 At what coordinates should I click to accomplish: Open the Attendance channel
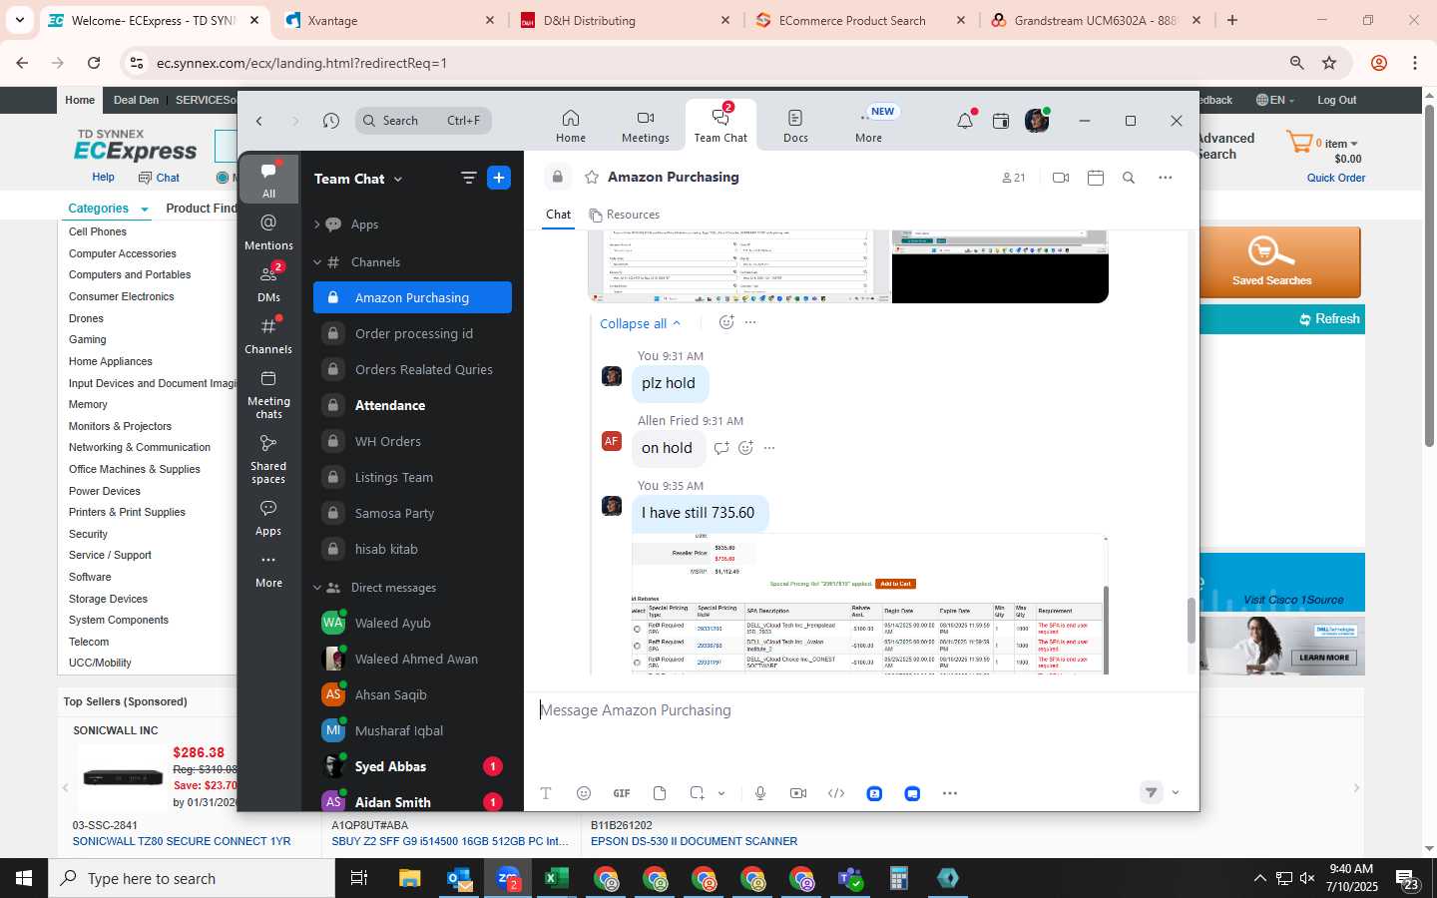coord(412,405)
